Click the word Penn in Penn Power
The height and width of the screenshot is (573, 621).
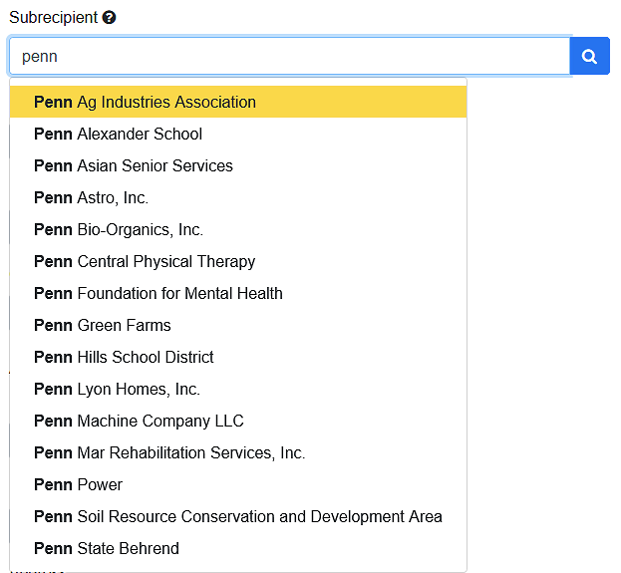click(x=53, y=484)
